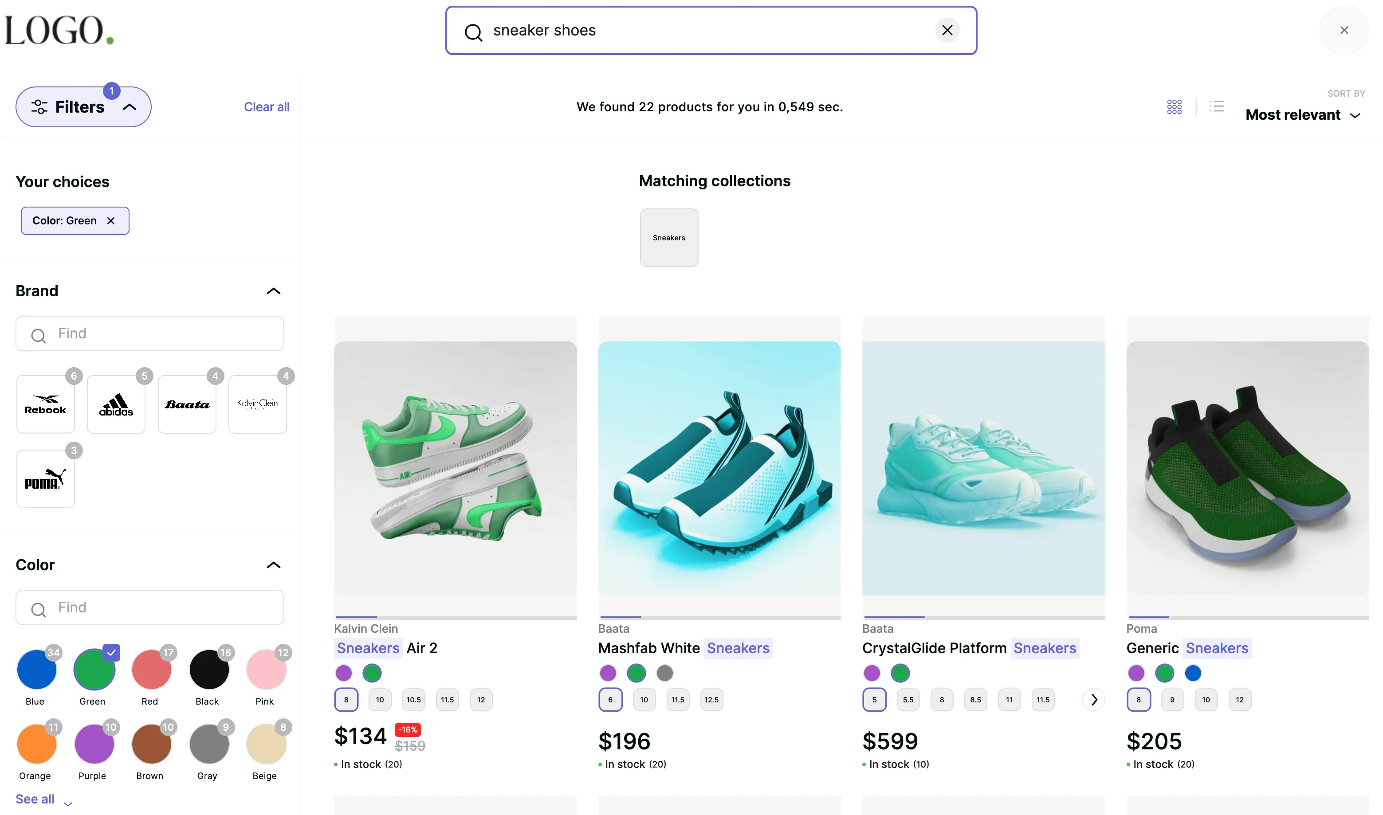
Task: Filter by Poma brand logo
Action: (46, 479)
